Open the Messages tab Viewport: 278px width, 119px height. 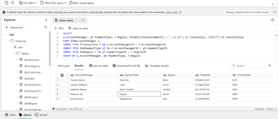tap(64, 66)
